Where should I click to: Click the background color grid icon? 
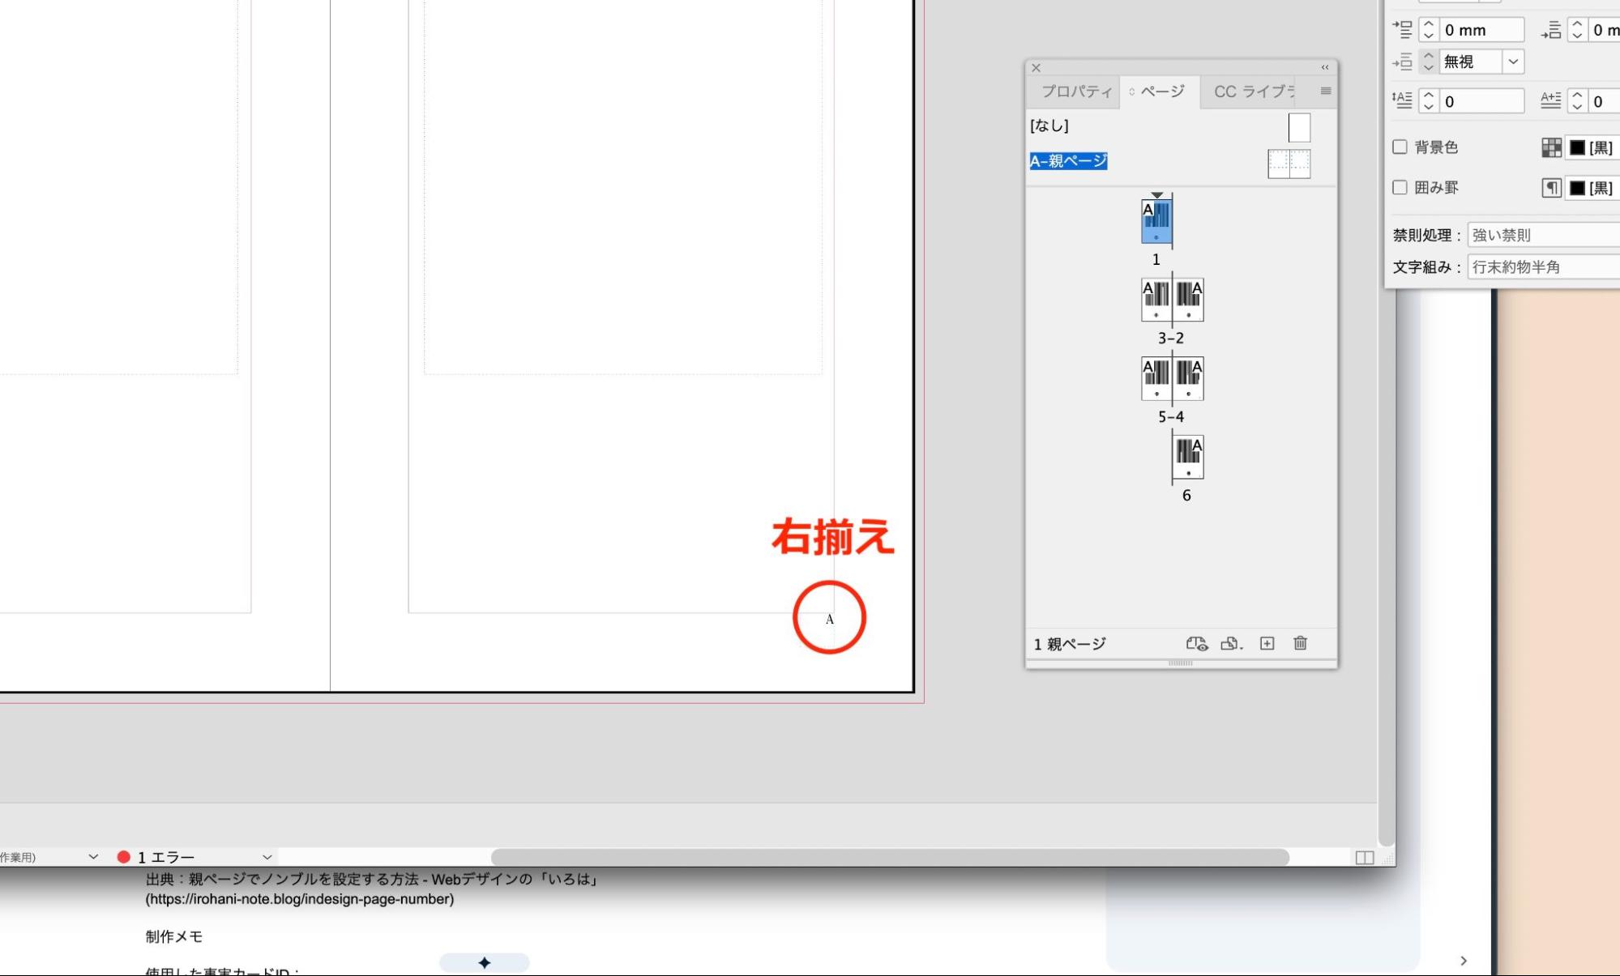tap(1551, 147)
